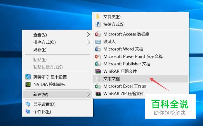
Task: Create a Microsoft Publisher 文档
Action: [x=141, y=64]
